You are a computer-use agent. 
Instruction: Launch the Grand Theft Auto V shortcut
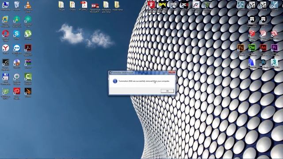pos(207,7)
